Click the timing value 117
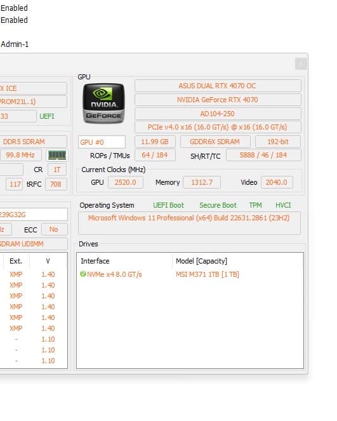Screen dimensions: 337x421 pyautogui.click(x=15, y=184)
